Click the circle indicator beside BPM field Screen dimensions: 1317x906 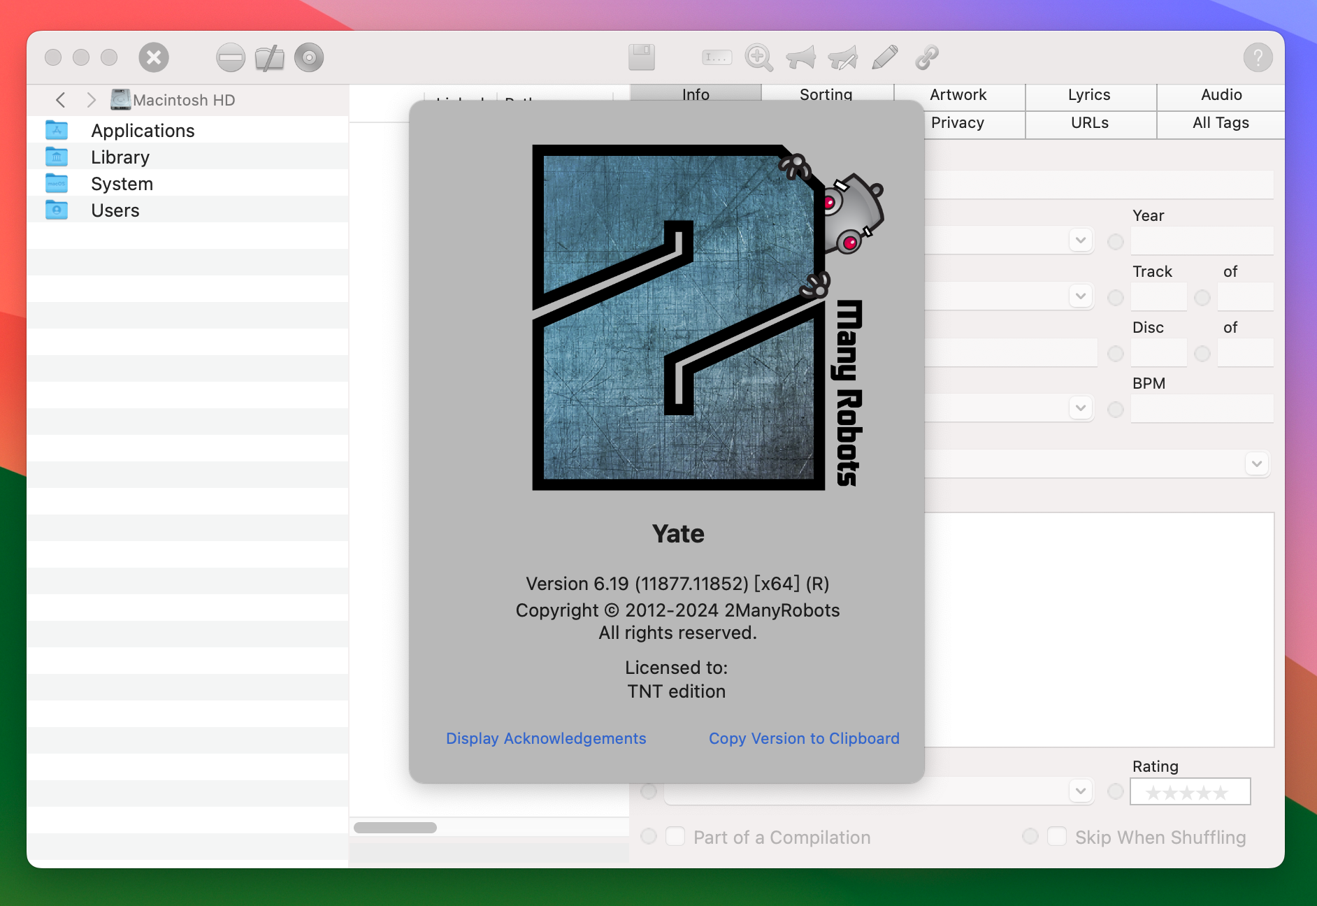coord(1116,410)
